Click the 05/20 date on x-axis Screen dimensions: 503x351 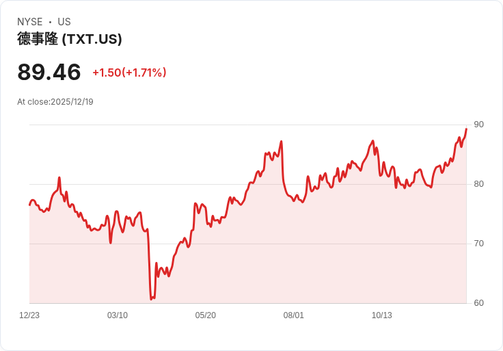[206, 315]
